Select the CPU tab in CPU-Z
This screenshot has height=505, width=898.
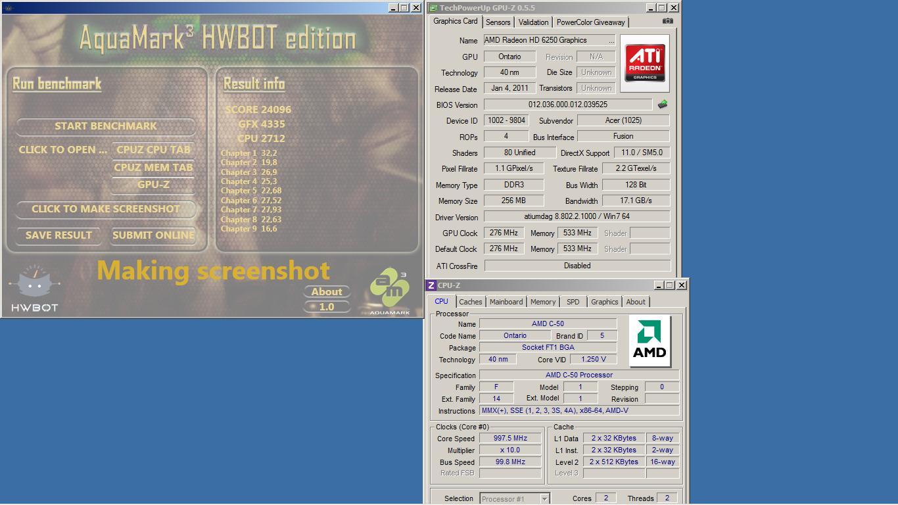[x=441, y=301]
